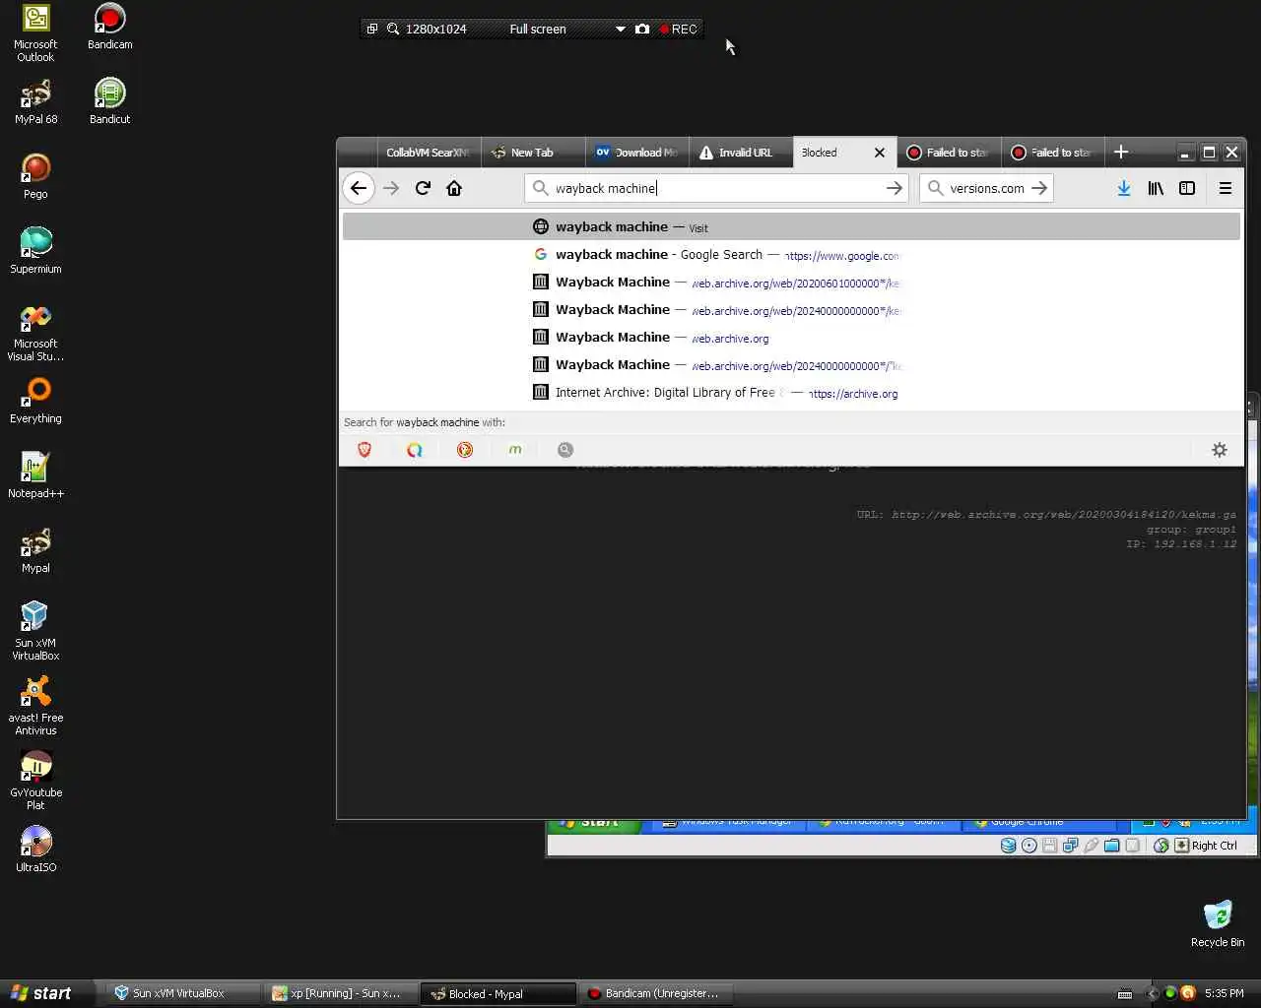Switch to Bandicam taskbar item
The height and width of the screenshot is (1008, 1261).
[655, 993]
